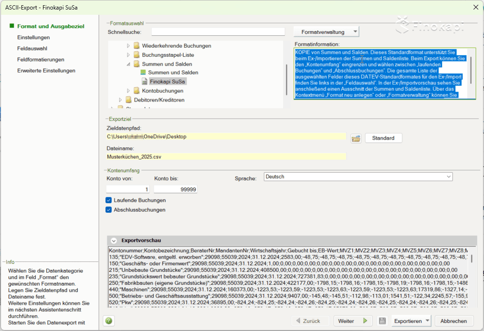Screen dimensions: 484x331
Task: Go to the Feldformatierungen step
Action: point(41,60)
